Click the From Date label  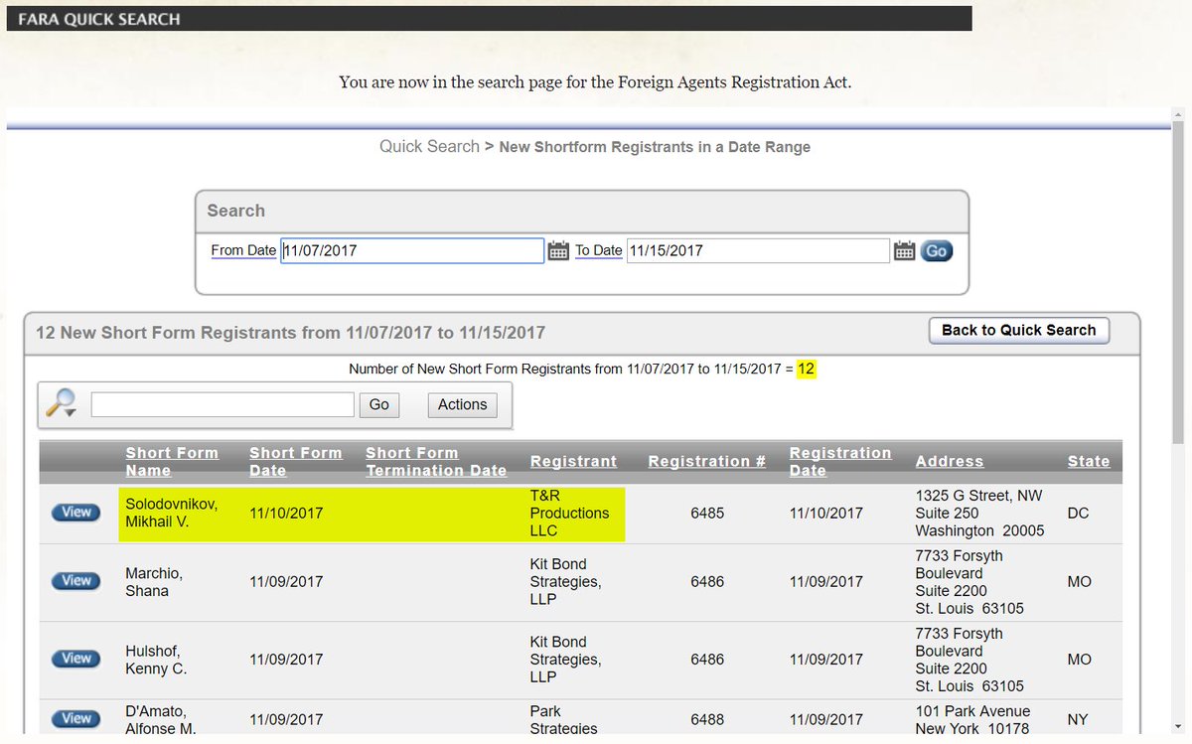[243, 250]
